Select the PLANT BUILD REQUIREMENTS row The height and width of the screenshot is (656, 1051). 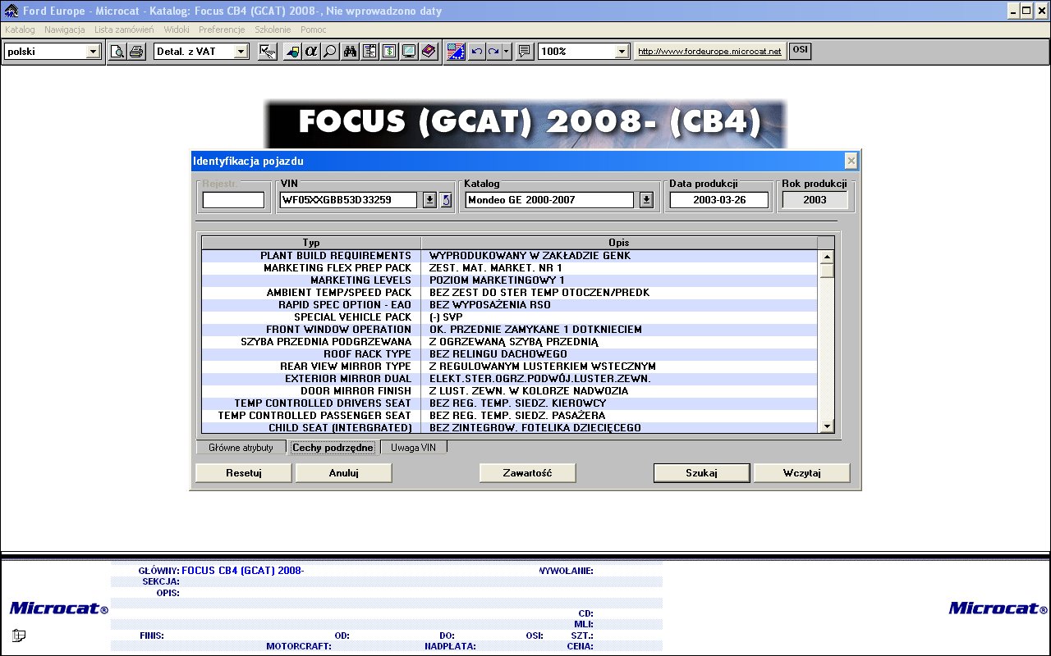510,256
